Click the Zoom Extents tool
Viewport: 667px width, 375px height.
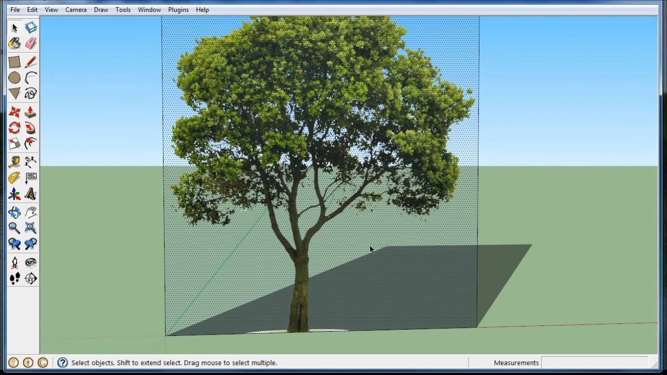coord(31,228)
